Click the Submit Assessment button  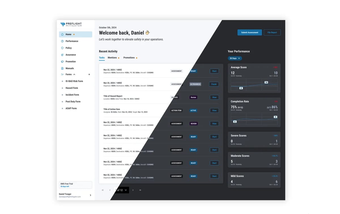(x=250, y=32)
